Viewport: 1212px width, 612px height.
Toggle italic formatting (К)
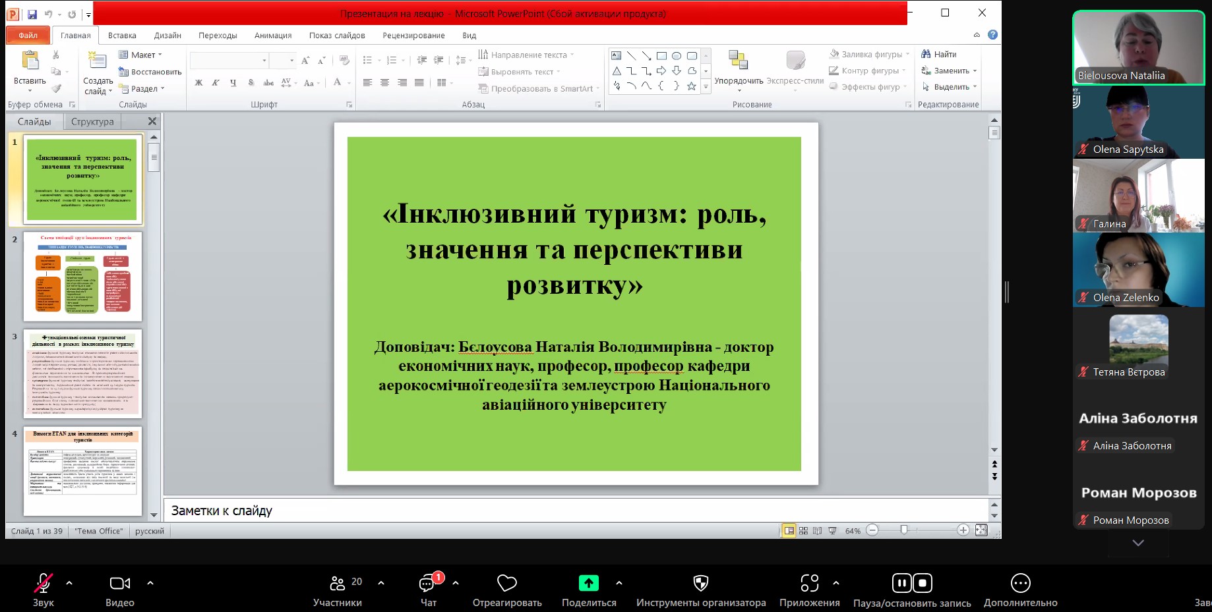(216, 82)
